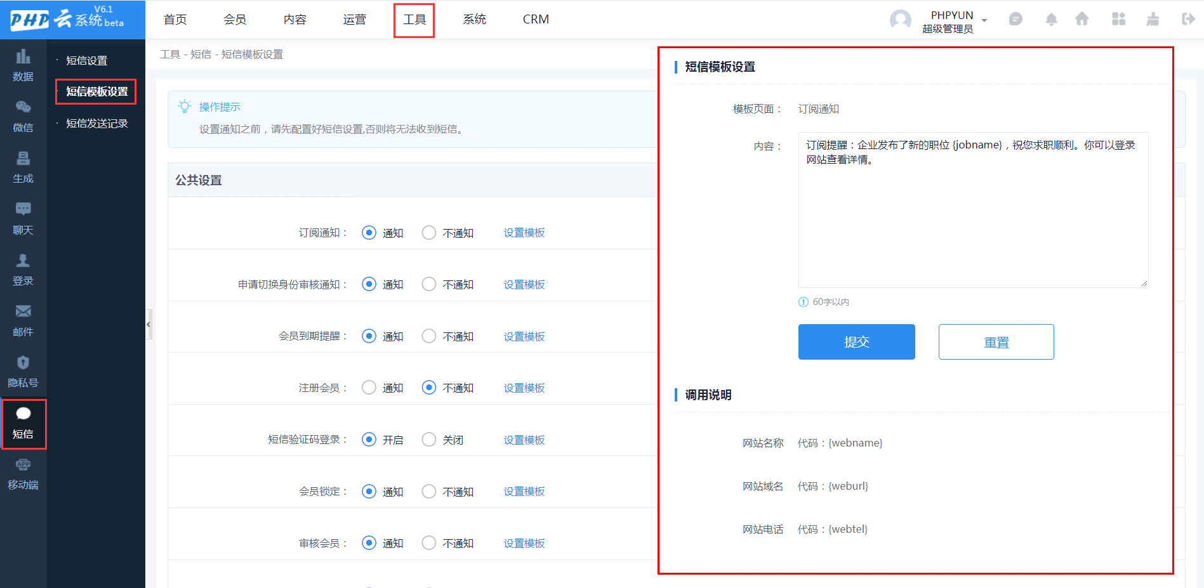Open the 系统 top menu
Image resolution: width=1204 pixels, height=588 pixels.
coord(475,20)
